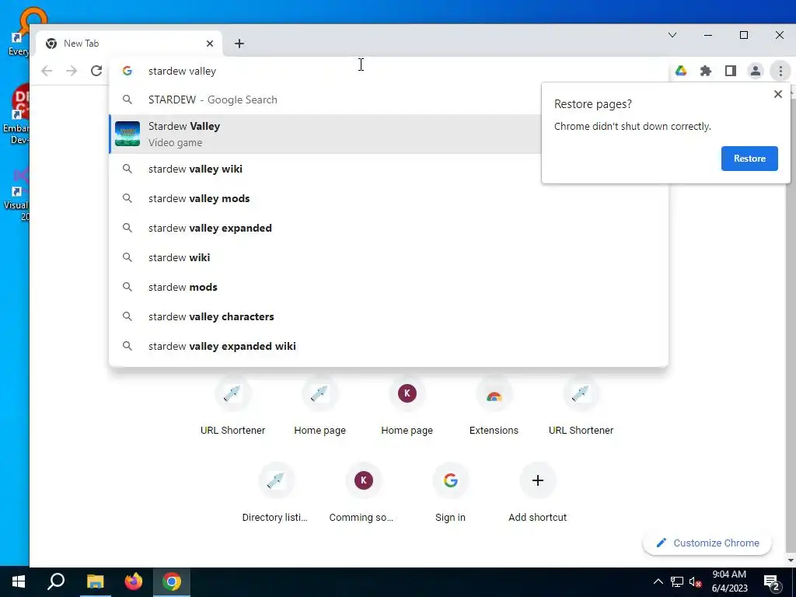The width and height of the screenshot is (796, 597).
Task: Open the 'Comming so...' shortcut
Action: [x=363, y=494]
